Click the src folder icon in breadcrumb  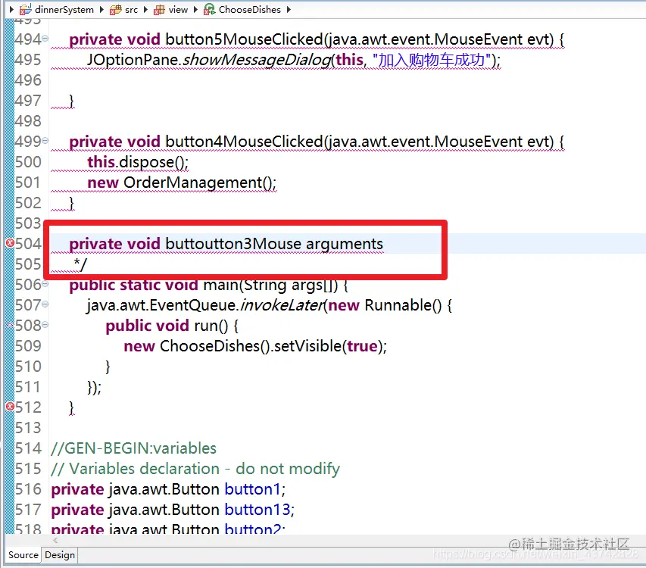(116, 10)
